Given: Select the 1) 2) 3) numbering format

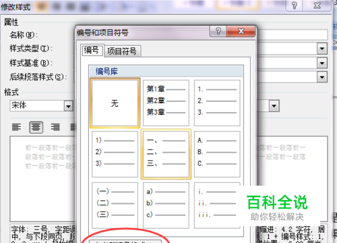Looking at the screenshot, I should pos(115,154).
